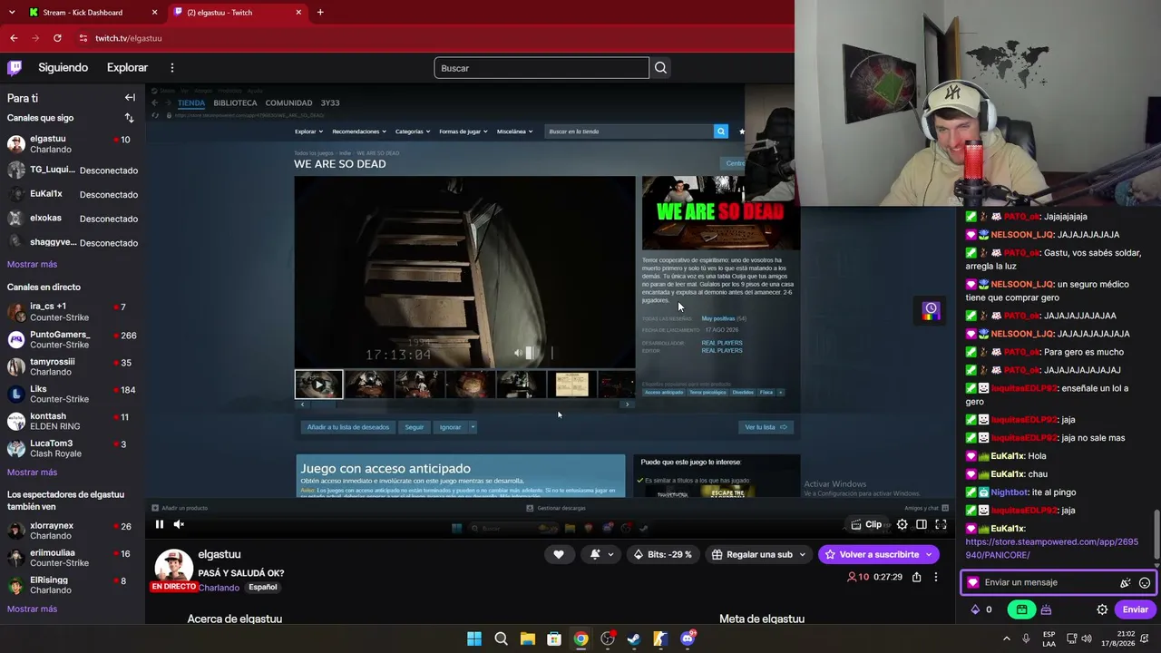The width and height of the screenshot is (1161, 653).
Task: Open the chat celebration party icon
Action: click(x=1126, y=583)
